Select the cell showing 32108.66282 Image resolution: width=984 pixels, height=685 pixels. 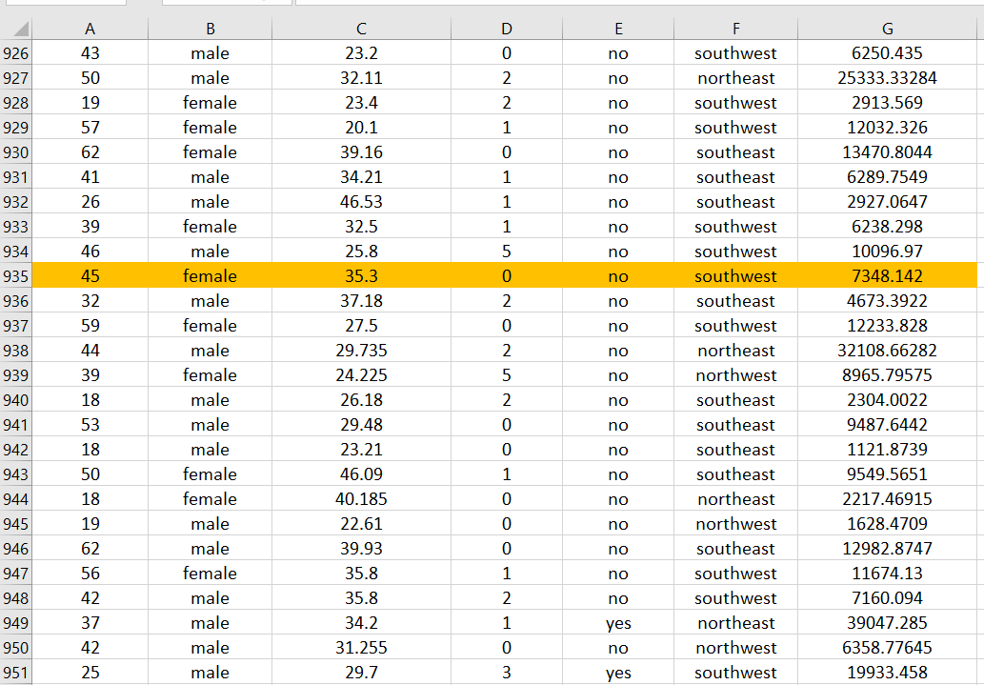(x=887, y=350)
